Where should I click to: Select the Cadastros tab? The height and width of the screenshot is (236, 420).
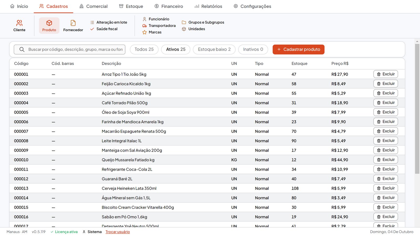[x=54, y=6]
